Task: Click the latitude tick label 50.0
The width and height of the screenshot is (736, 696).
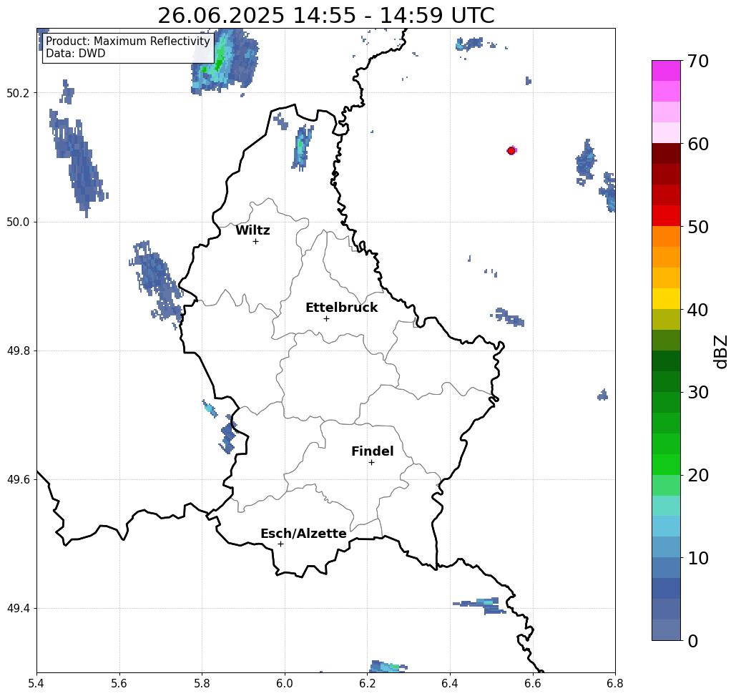Action: (17, 222)
